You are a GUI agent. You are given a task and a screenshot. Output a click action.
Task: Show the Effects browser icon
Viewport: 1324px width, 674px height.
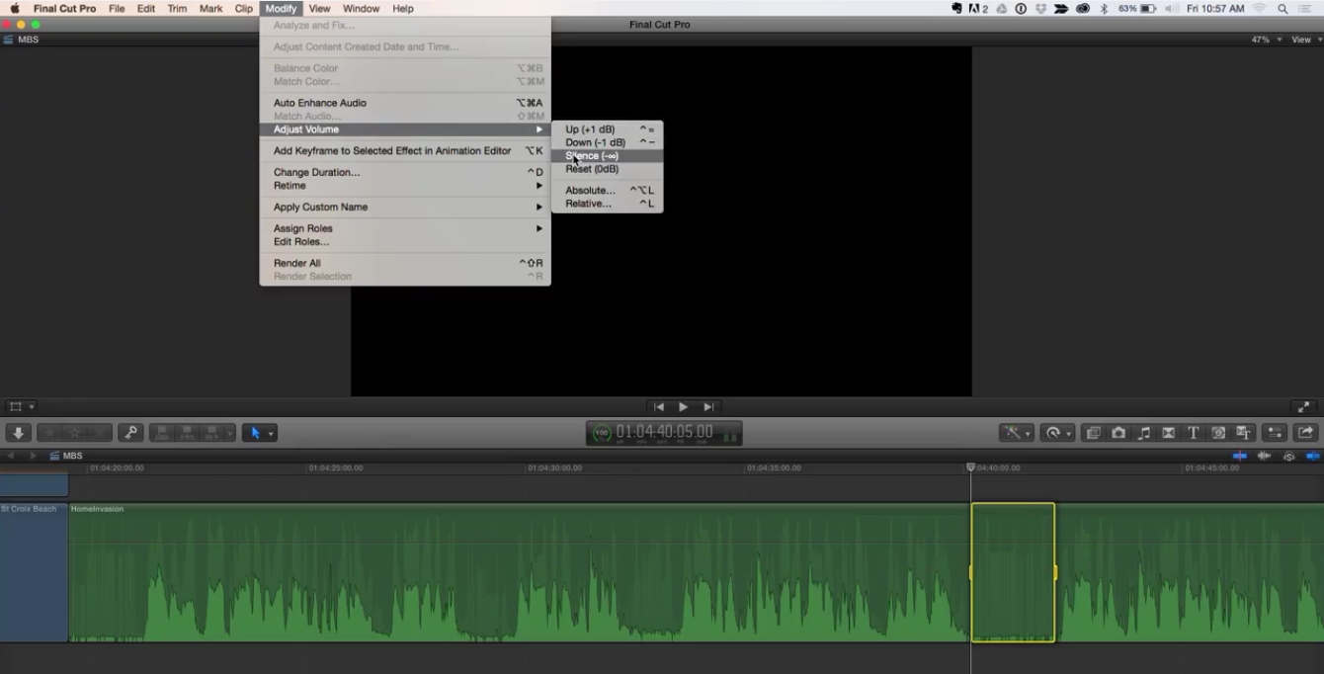1093,433
